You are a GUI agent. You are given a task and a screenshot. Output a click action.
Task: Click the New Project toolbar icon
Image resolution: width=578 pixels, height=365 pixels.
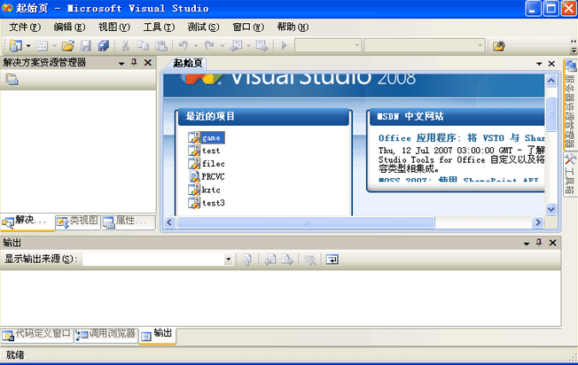coord(15,46)
